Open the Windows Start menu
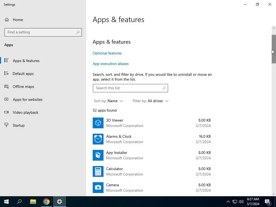Viewport: 276px width, 207px height. 6,202
